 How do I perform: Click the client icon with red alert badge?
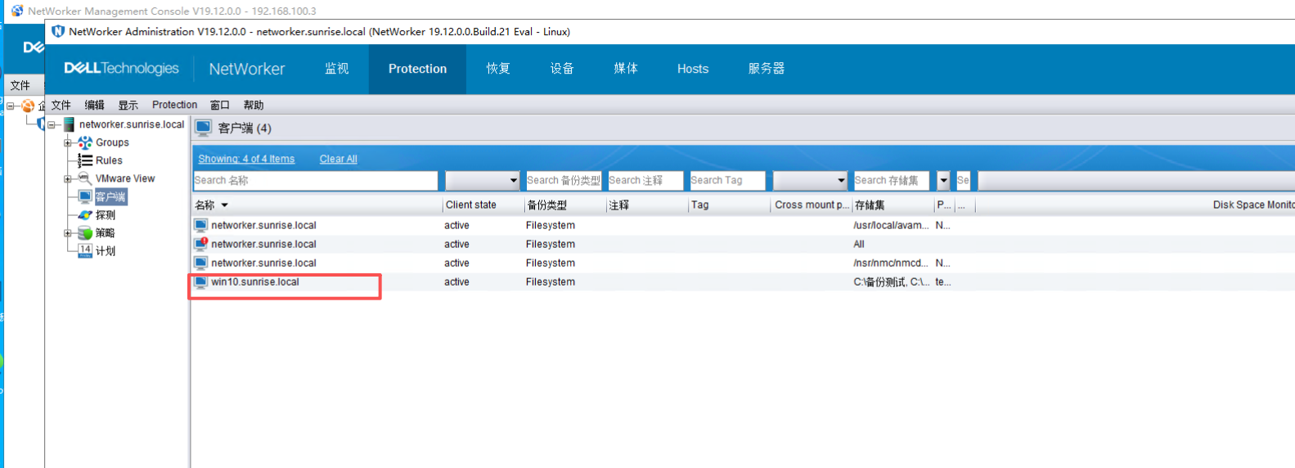click(200, 244)
